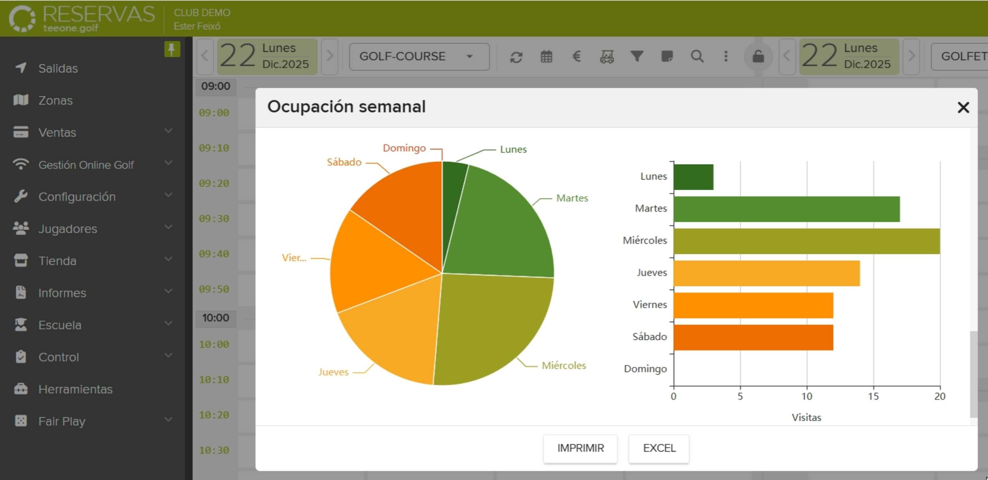
Task: Select Zonas in the sidebar
Action: [x=55, y=100]
